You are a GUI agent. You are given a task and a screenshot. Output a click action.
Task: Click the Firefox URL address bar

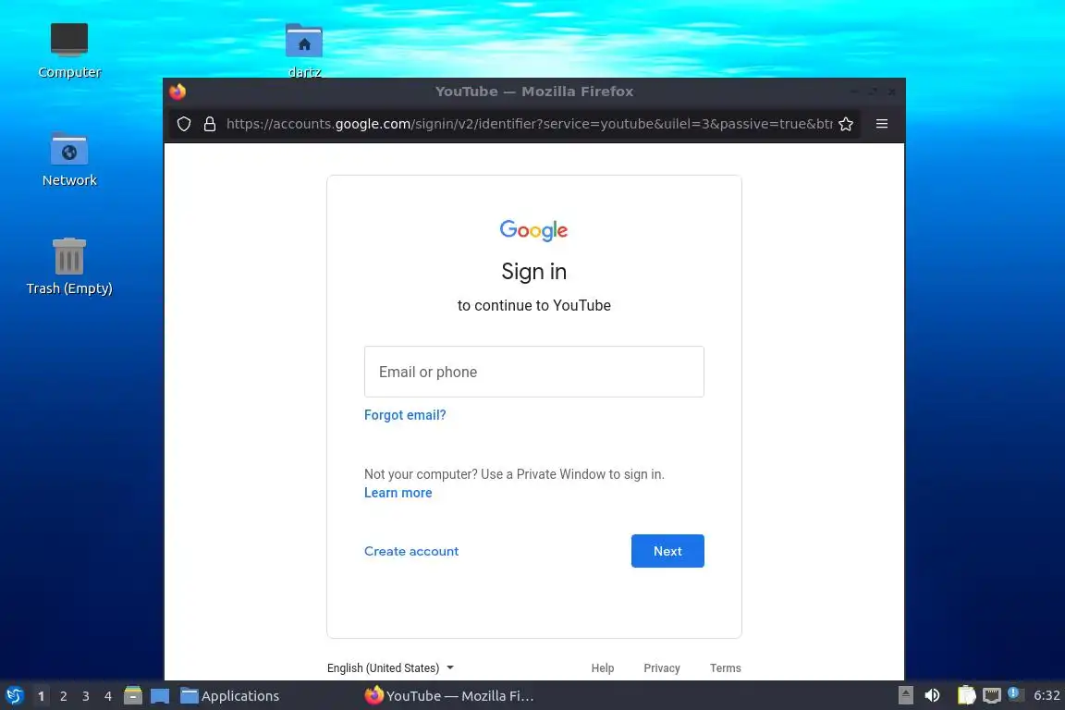(529, 124)
